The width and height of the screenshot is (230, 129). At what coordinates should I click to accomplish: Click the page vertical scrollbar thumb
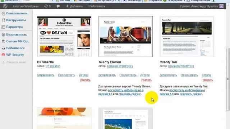point(228,79)
